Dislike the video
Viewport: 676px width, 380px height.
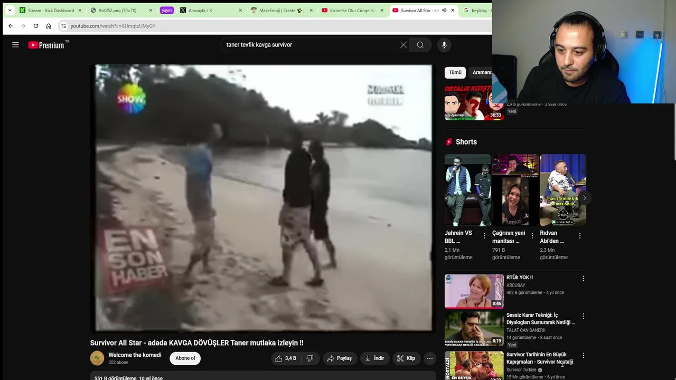click(310, 358)
